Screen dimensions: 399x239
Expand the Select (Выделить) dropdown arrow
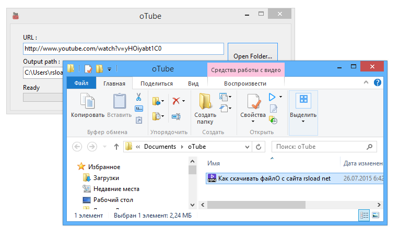pyautogui.click(x=303, y=122)
